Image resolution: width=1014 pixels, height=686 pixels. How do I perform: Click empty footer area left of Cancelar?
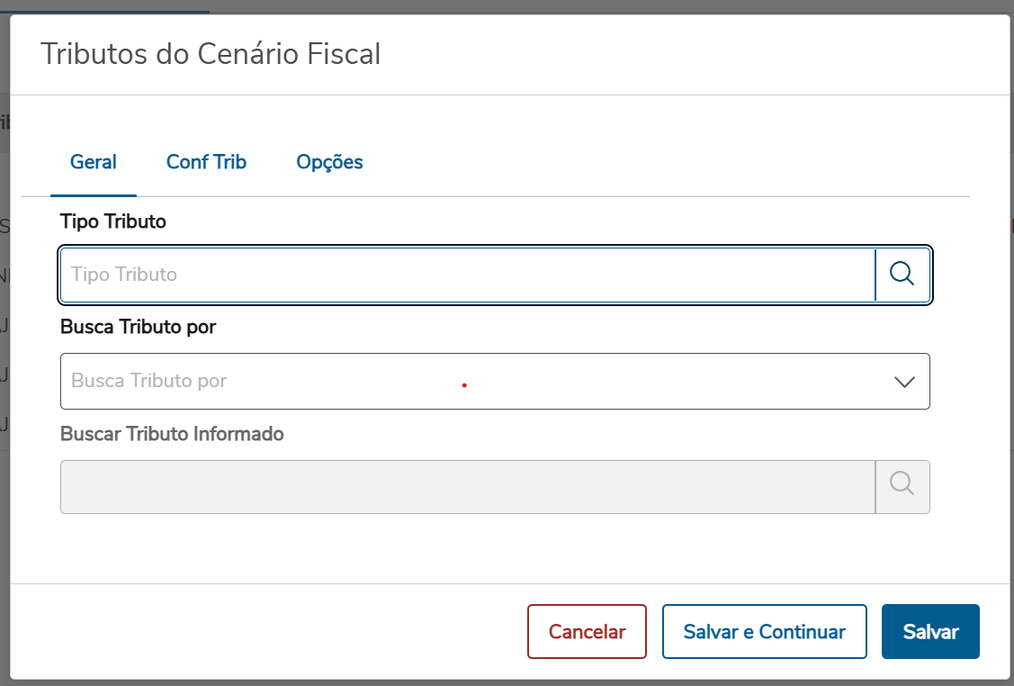point(270,632)
